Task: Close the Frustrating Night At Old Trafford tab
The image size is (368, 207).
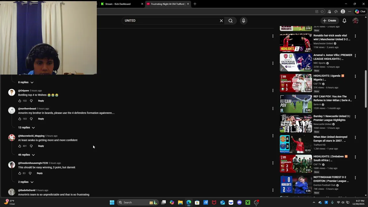Action: [x=188, y=4]
